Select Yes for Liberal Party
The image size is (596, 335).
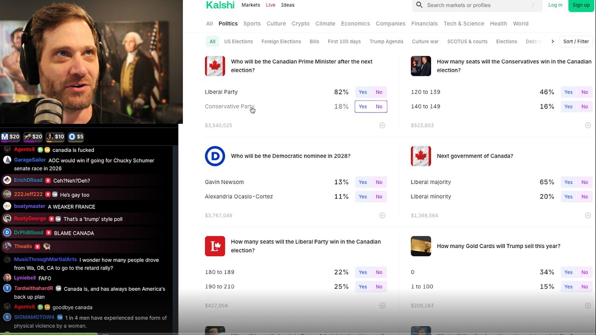tap(363, 92)
